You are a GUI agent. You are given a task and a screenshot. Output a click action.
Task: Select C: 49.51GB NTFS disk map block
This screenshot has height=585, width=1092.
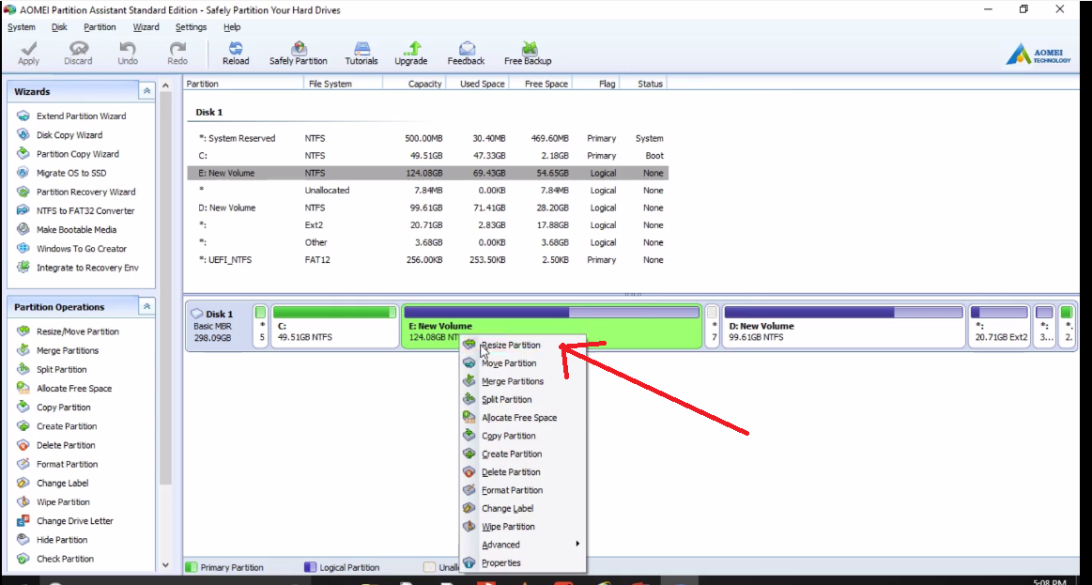[334, 326]
